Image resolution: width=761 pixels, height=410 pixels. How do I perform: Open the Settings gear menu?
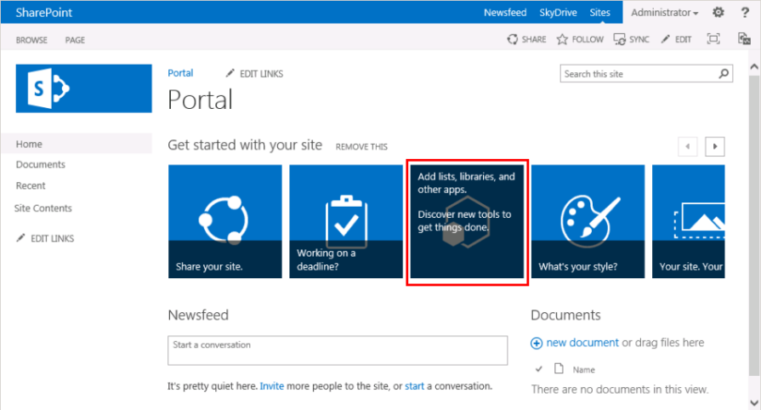click(718, 12)
